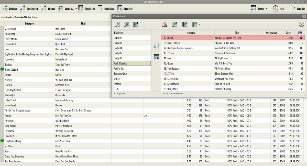
Task: Click the edit playlist pencil icon
Action: (x=127, y=24)
